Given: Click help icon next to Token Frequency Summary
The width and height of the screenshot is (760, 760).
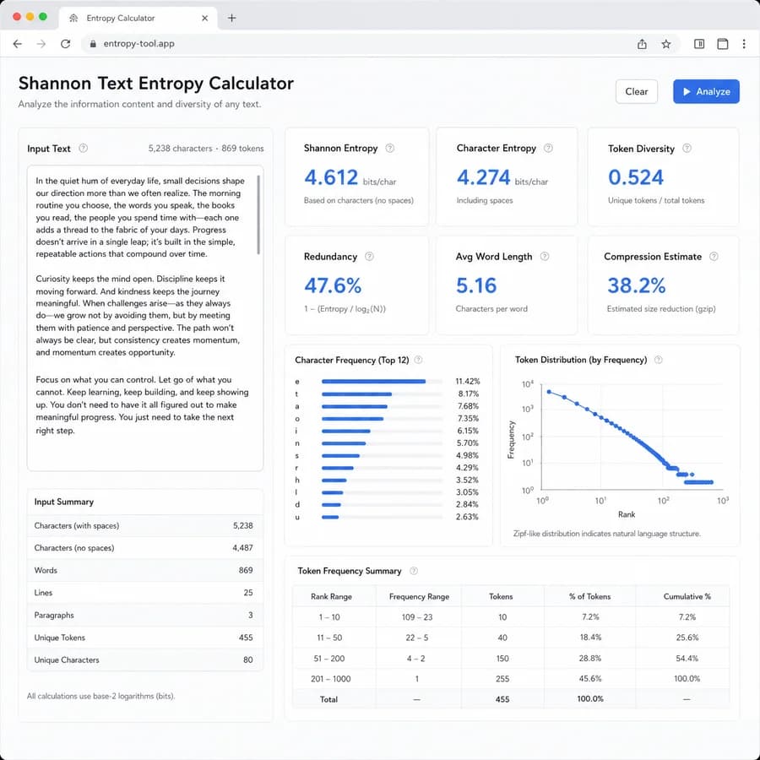Looking at the screenshot, I should [414, 571].
